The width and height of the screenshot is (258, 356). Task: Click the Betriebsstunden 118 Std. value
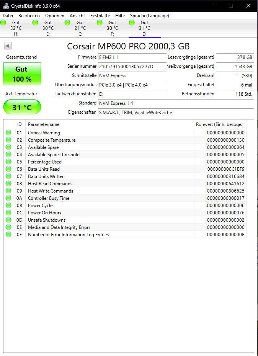click(235, 94)
